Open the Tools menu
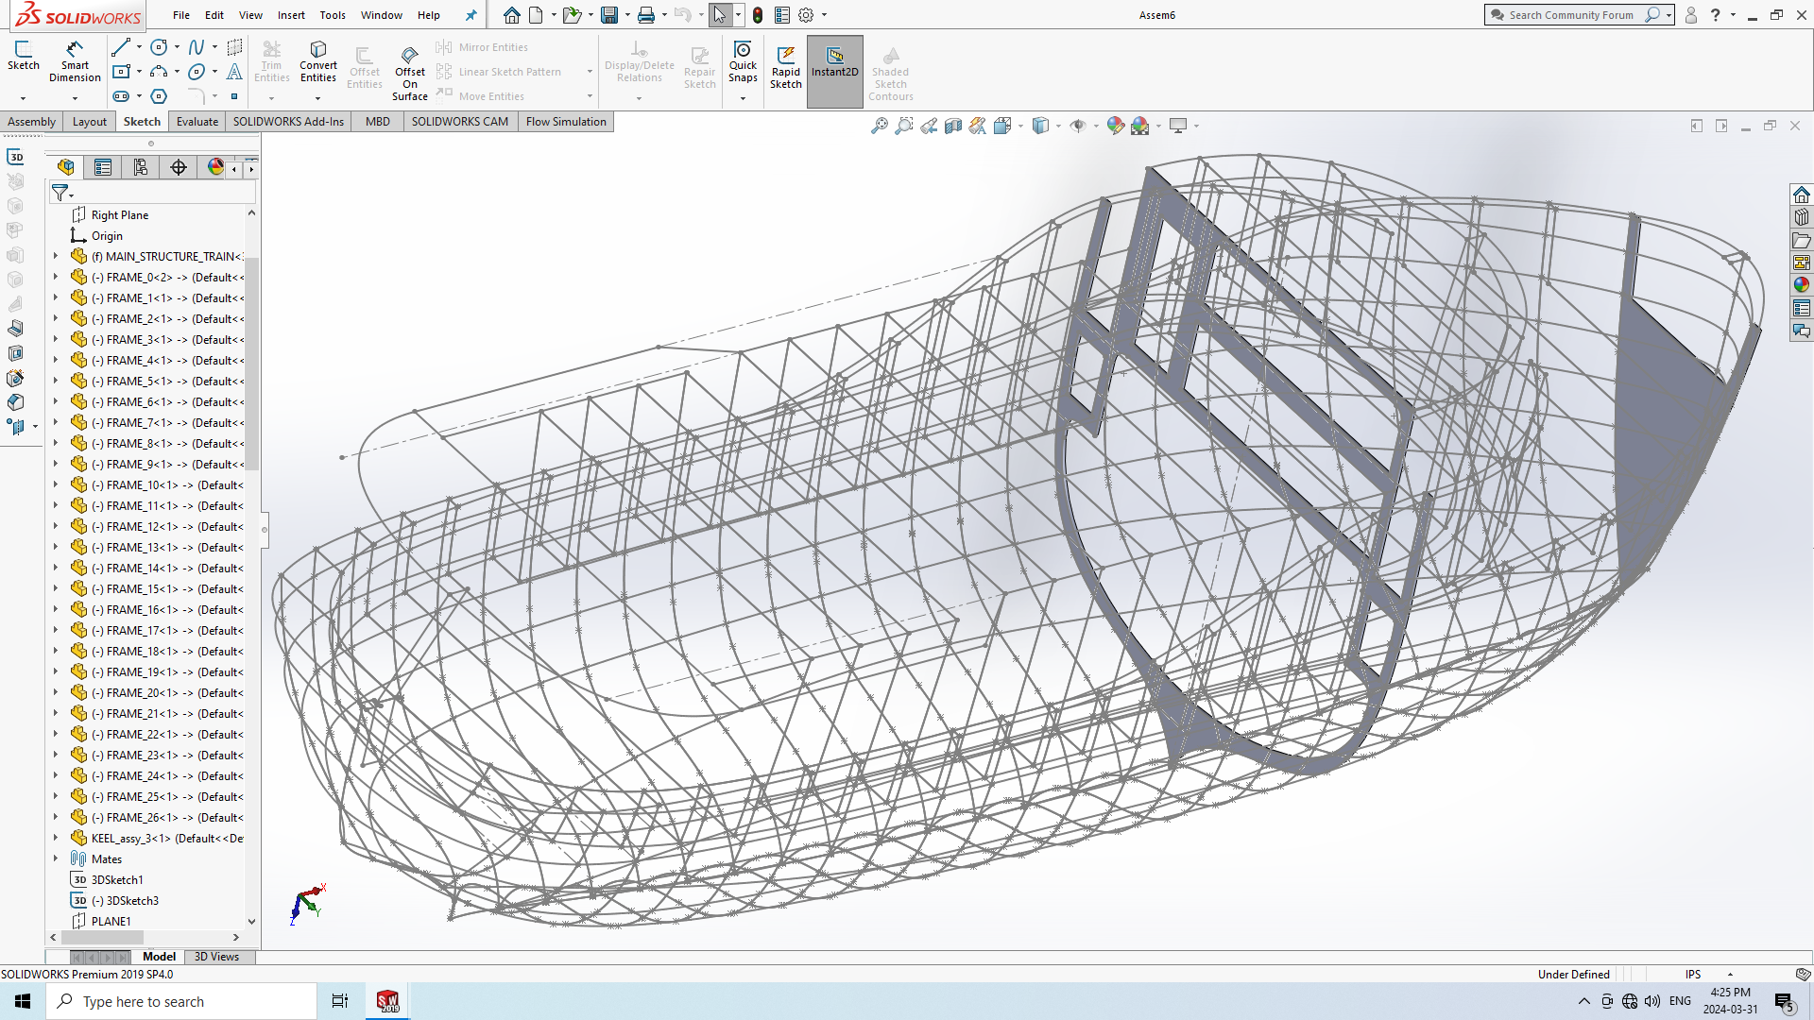The image size is (1814, 1020). [333, 15]
